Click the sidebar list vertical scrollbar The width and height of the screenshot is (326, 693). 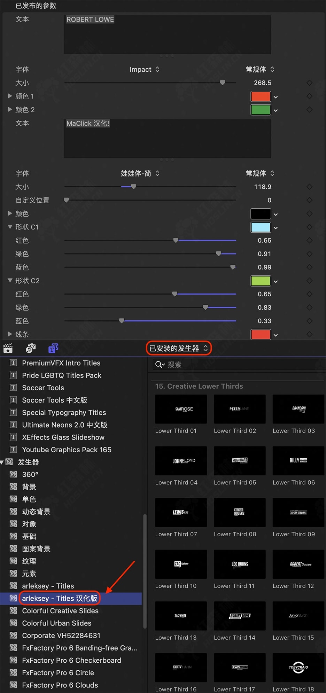coord(145,571)
